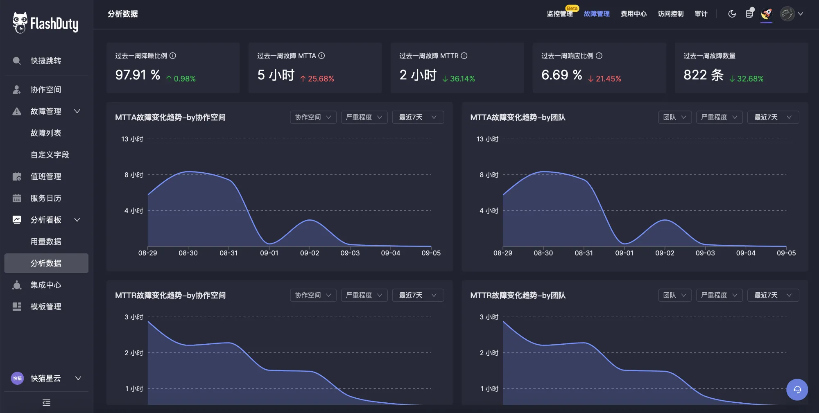The image size is (819, 413).
Task: Open the documents notification icon
Action: pos(750,13)
